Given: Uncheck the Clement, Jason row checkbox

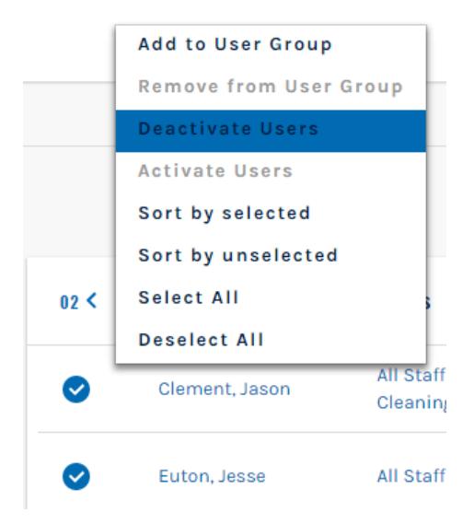Looking at the screenshot, I should [x=76, y=390].
